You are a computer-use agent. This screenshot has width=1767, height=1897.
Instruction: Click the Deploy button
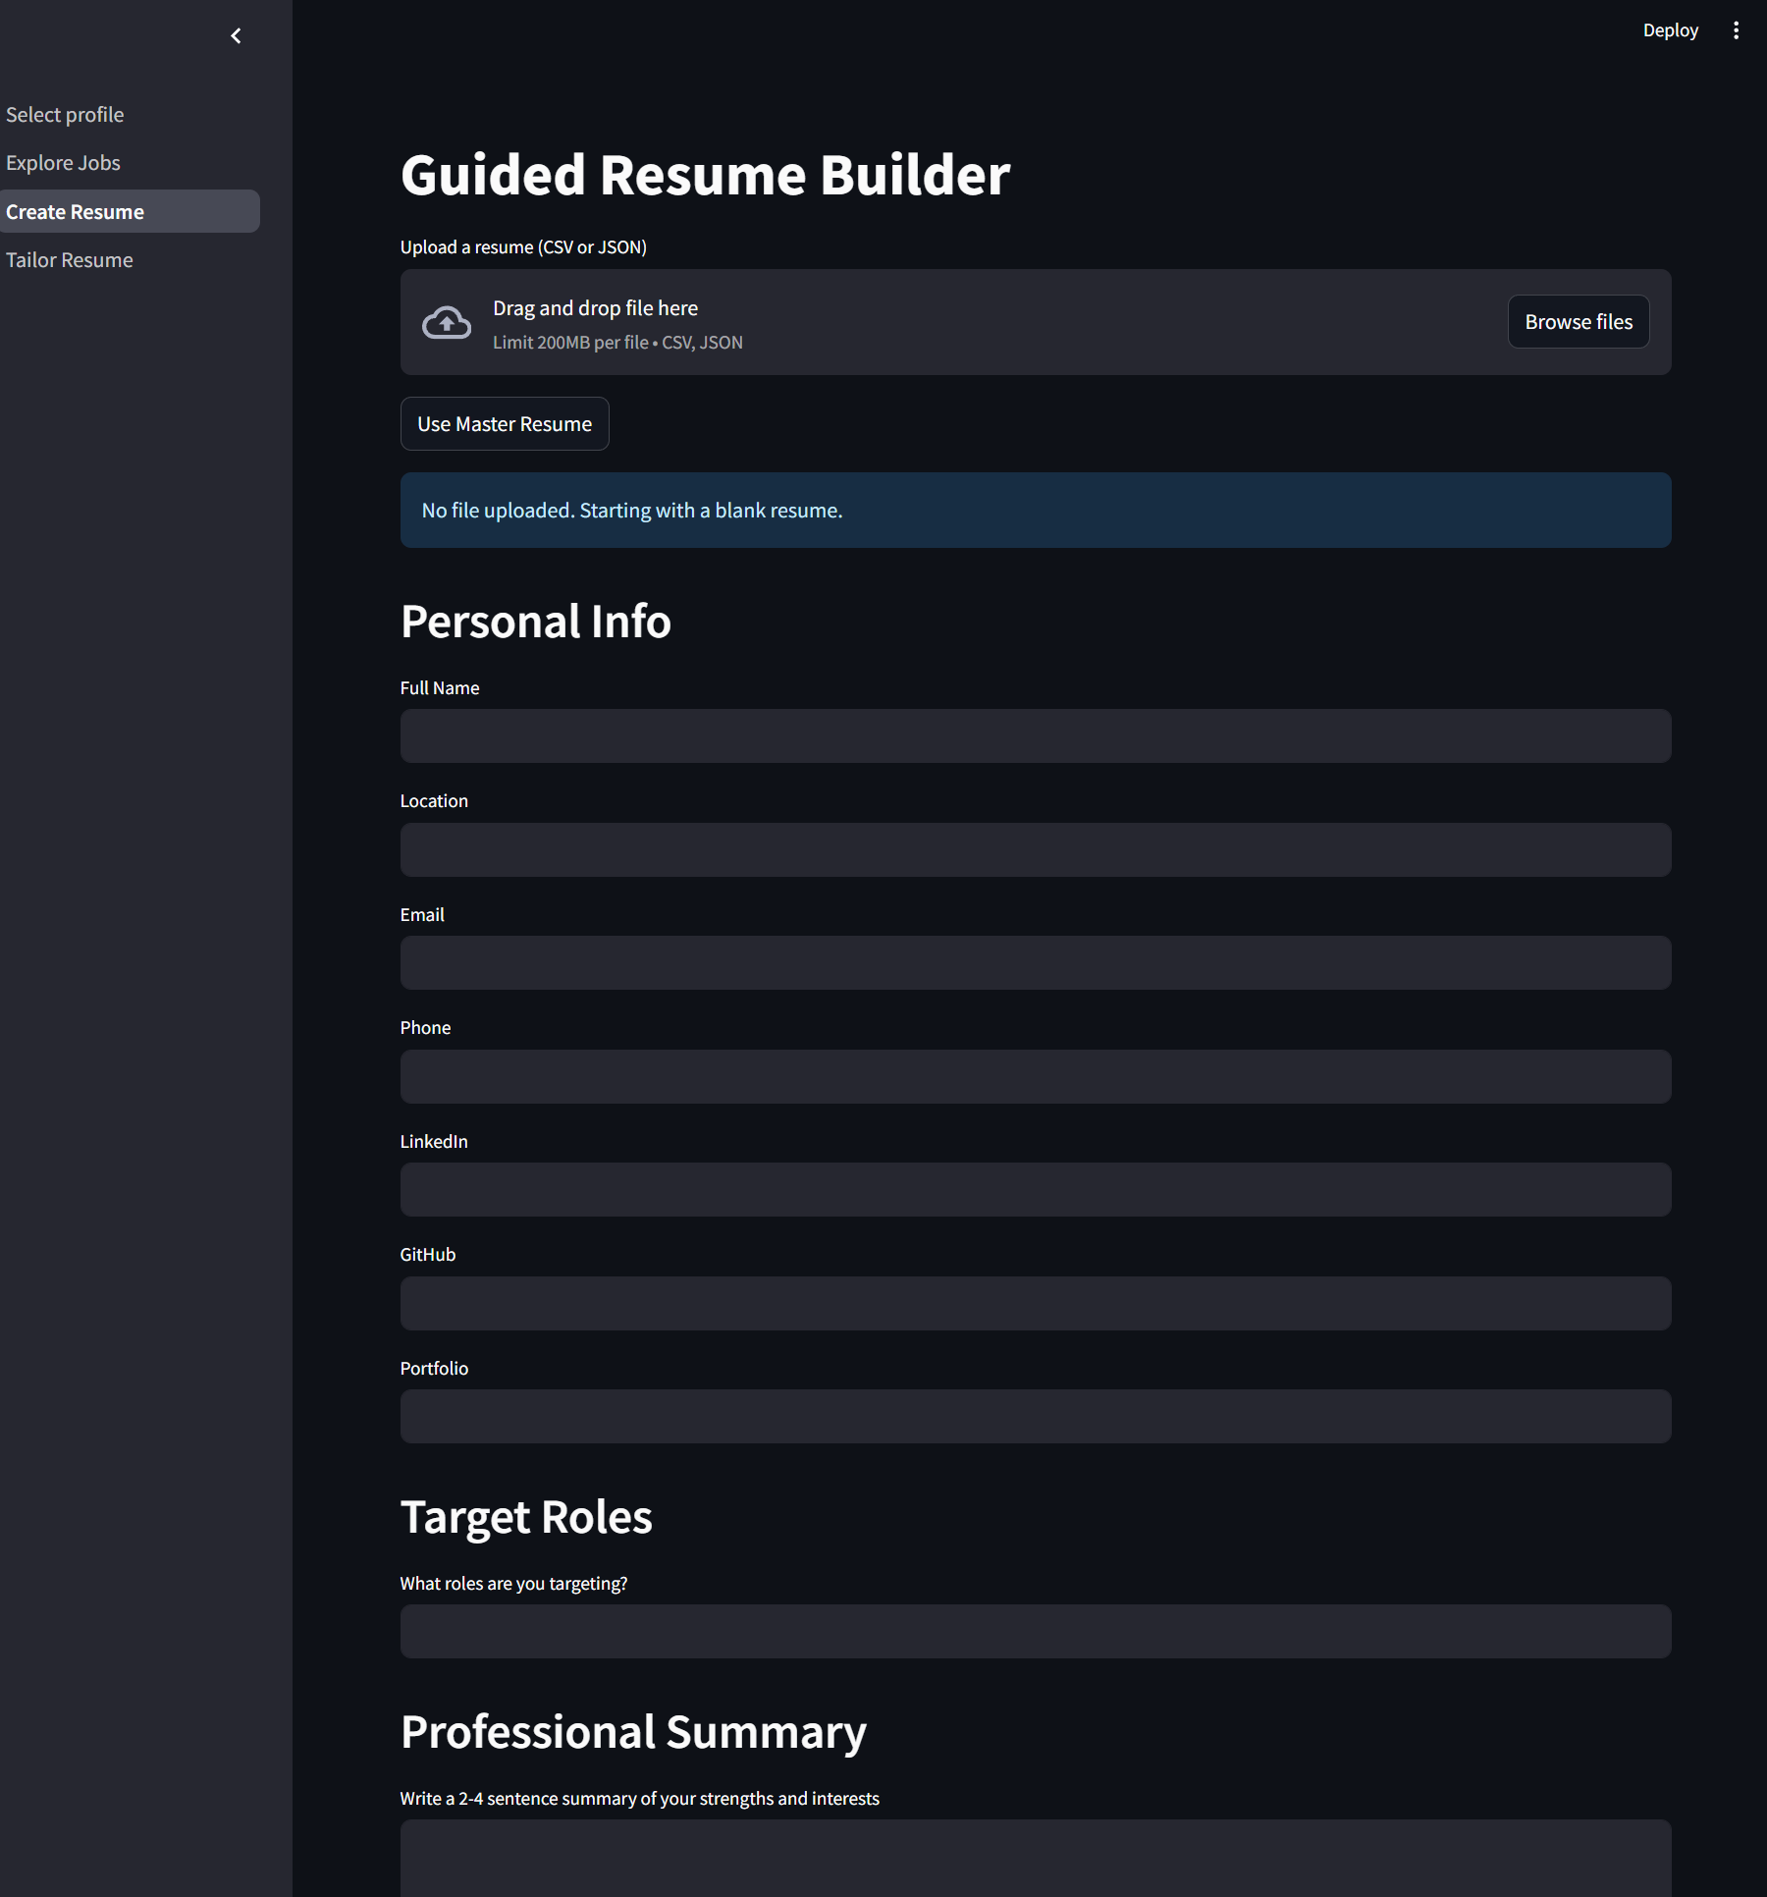1670,30
